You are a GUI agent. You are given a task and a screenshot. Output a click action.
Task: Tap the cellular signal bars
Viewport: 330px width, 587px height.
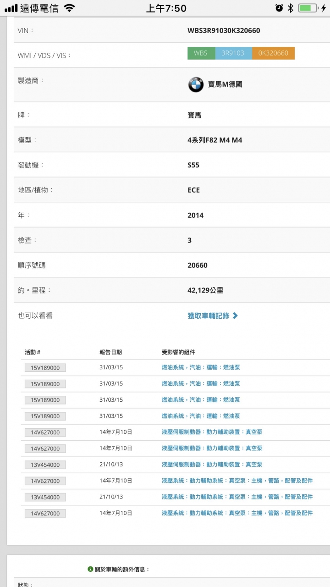(x=11, y=8)
